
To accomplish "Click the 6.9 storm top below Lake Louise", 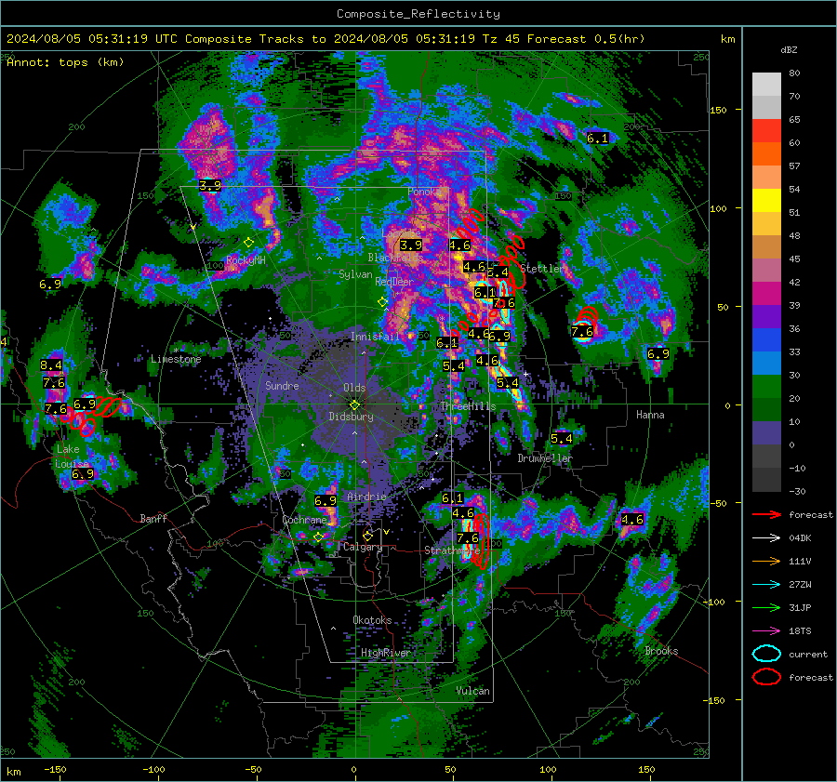I will pyautogui.click(x=83, y=474).
